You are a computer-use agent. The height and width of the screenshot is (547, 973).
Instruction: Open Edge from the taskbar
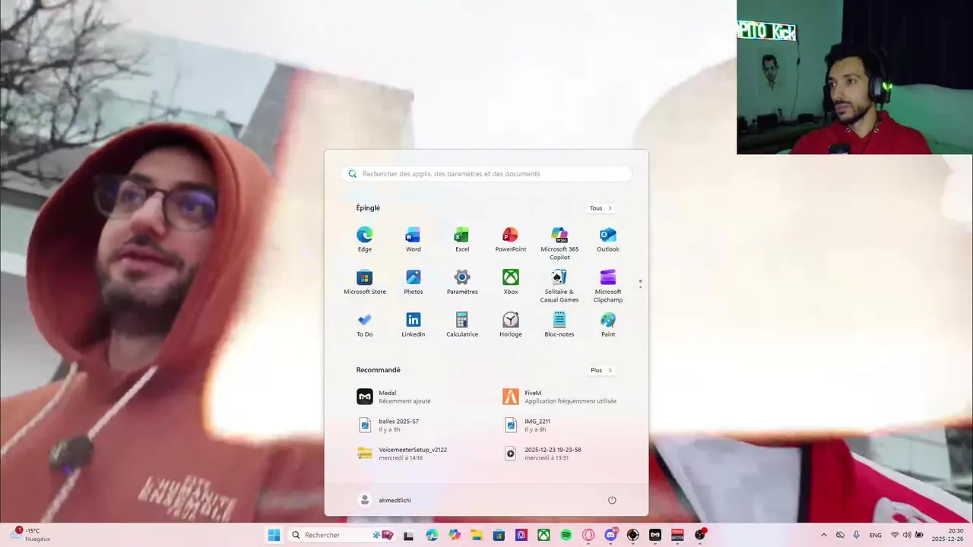(432, 535)
